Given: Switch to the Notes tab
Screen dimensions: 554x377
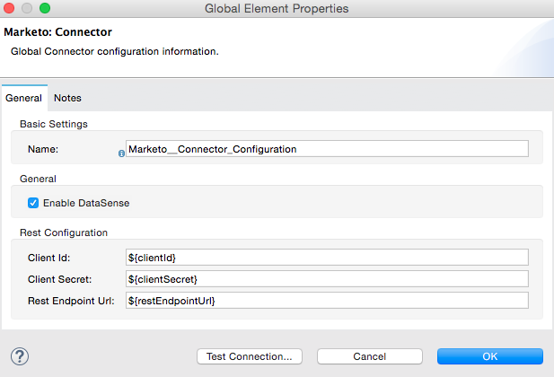Looking at the screenshot, I should pos(67,98).
